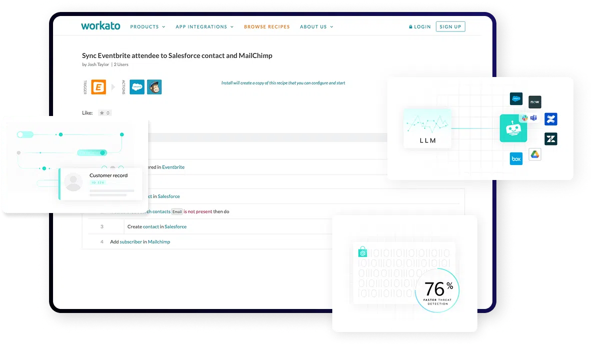
Task: Click the green shopping bag icon
Action: tap(362, 252)
